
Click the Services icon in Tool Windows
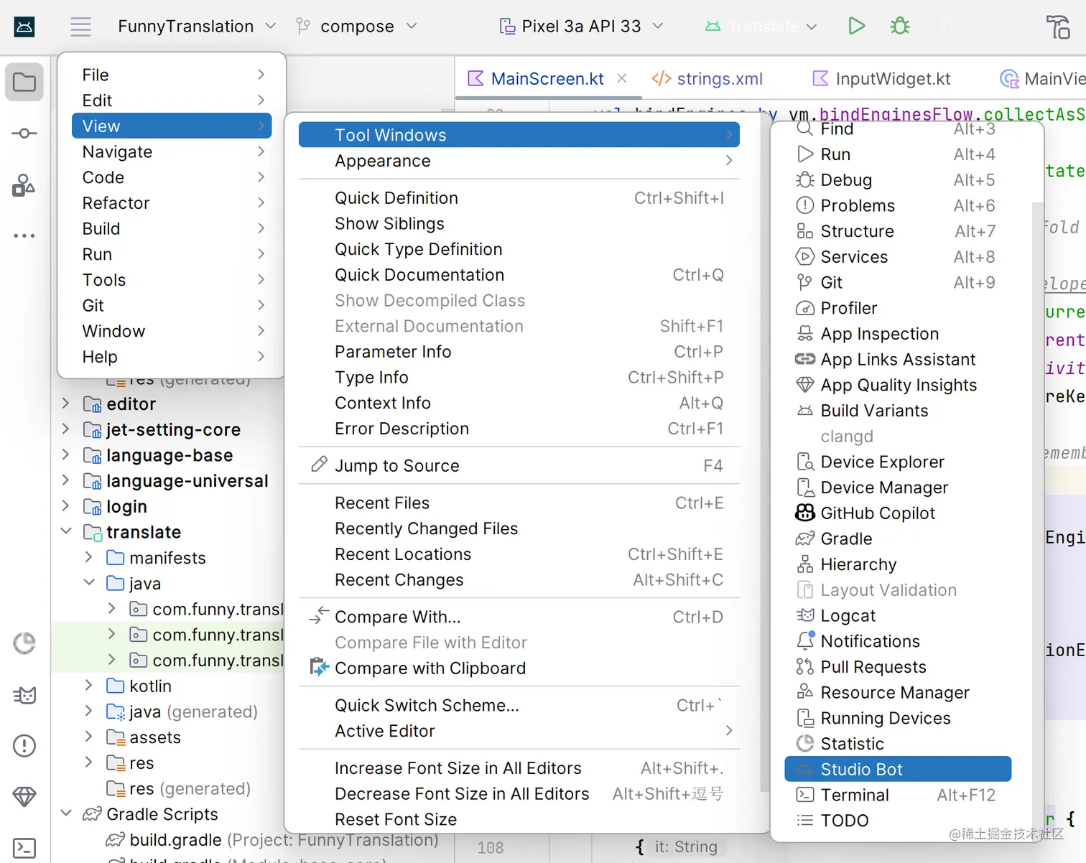(805, 256)
